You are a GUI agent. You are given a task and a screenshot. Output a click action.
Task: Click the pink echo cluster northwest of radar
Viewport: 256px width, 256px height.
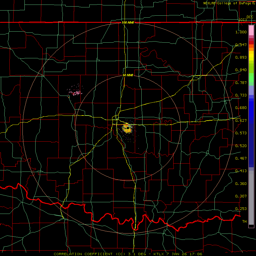pos(75,92)
